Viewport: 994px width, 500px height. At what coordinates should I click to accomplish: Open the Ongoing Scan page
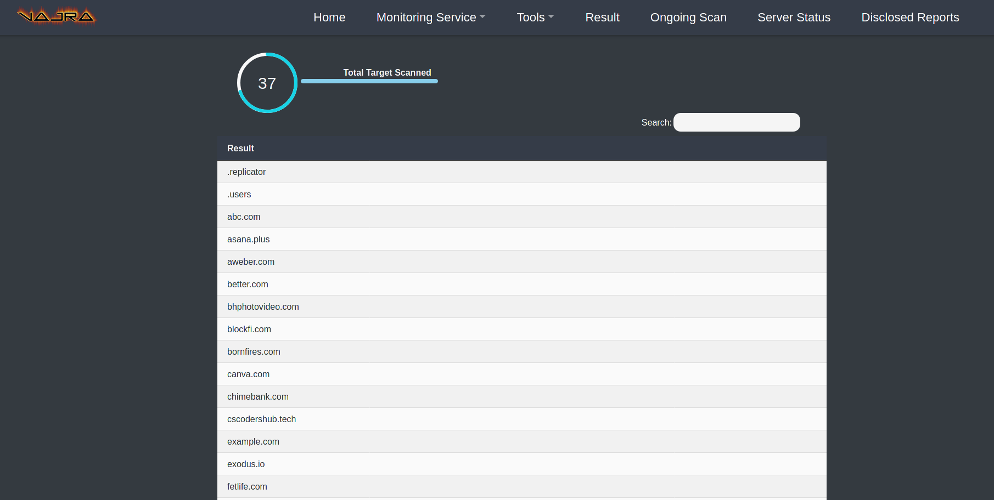tap(688, 18)
